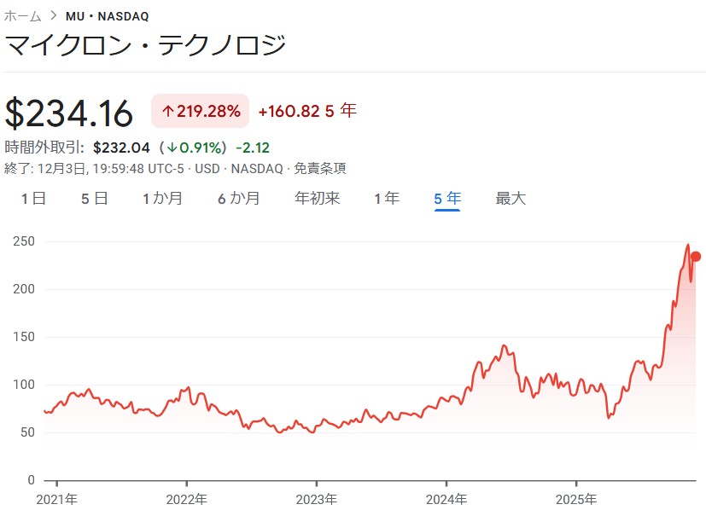Select the 年初来 range tab
Screen dimensions: 706x516
[317, 199]
